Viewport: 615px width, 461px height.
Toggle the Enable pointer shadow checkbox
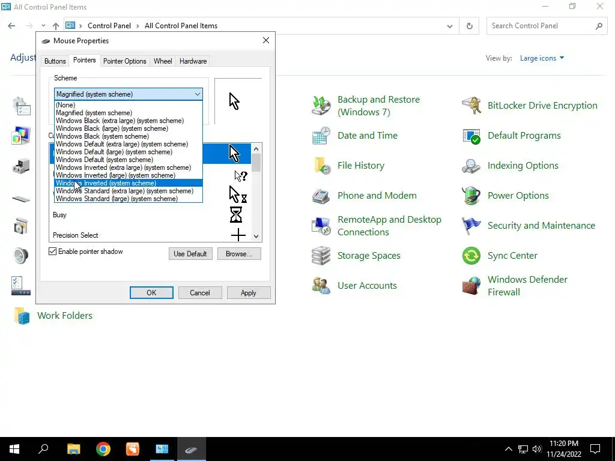[x=53, y=252]
